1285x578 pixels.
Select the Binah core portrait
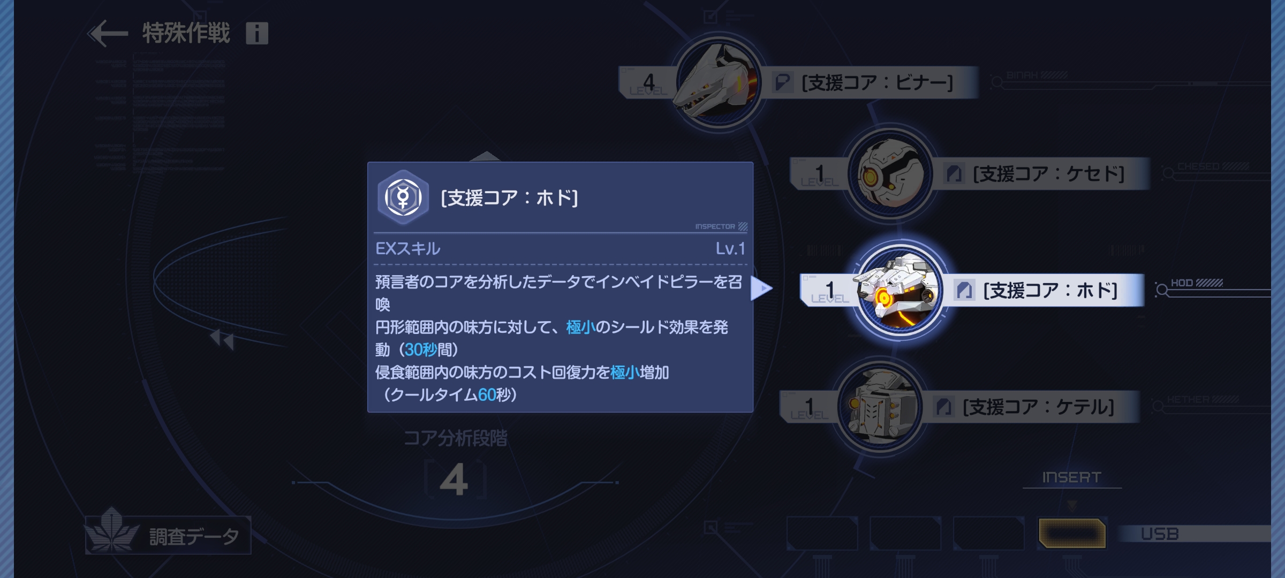pos(717,82)
